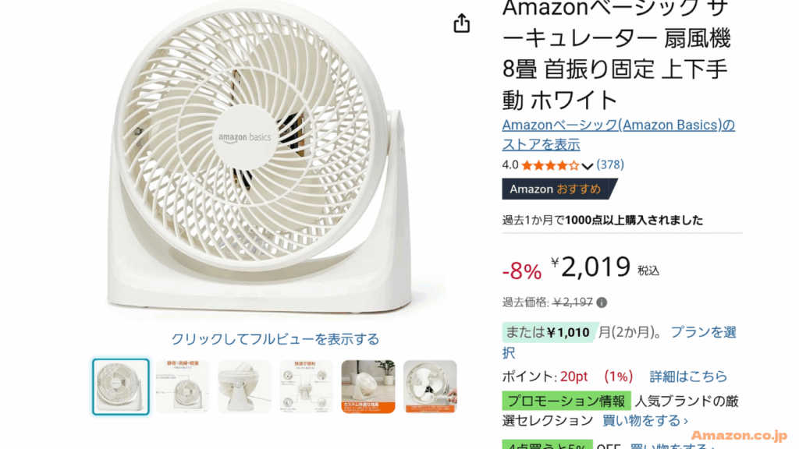The width and height of the screenshot is (799, 449).
Task: Open the 詳細はこちら points details link
Action: click(x=688, y=377)
